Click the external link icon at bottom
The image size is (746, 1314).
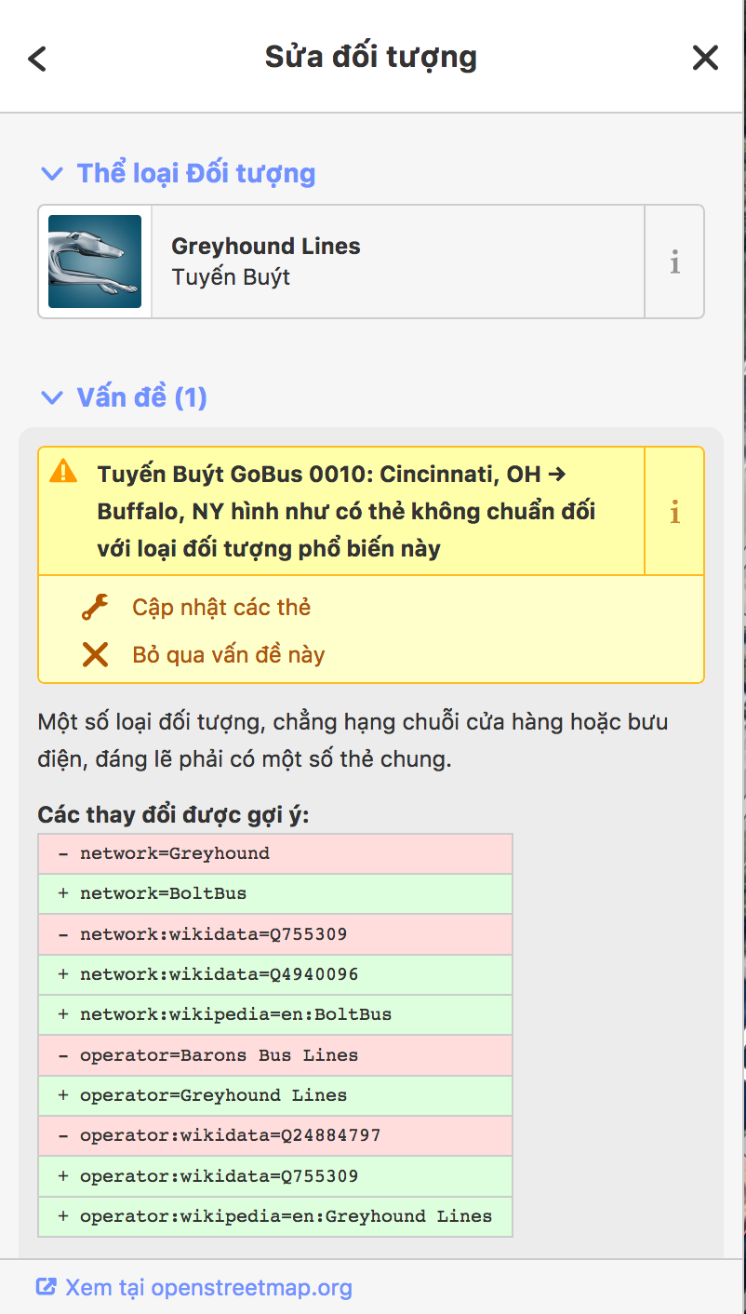(x=47, y=1288)
